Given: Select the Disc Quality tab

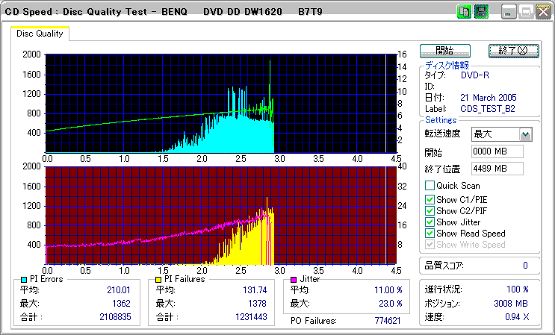Looking at the screenshot, I should click(x=40, y=34).
